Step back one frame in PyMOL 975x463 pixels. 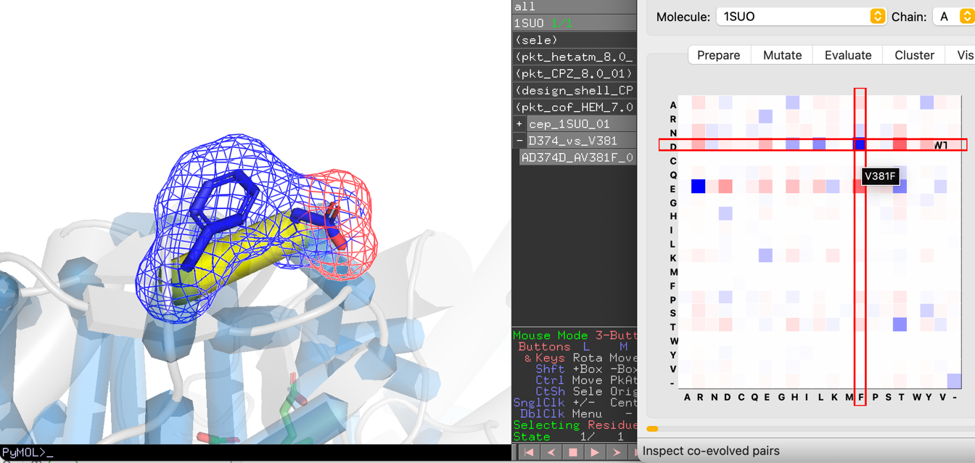551,452
